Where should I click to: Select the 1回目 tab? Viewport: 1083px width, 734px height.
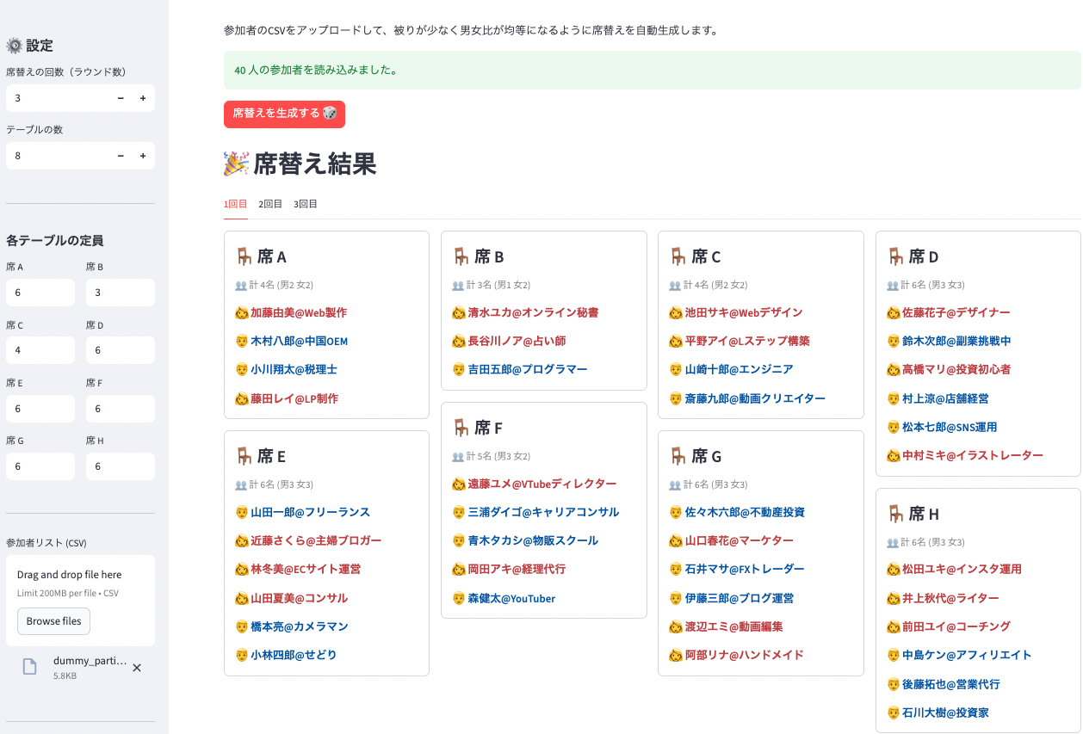[x=235, y=204]
